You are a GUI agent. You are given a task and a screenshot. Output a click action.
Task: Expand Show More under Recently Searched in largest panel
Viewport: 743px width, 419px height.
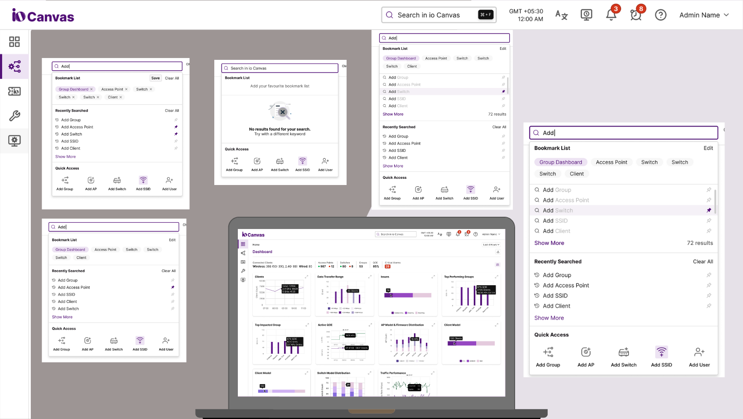pos(549,318)
